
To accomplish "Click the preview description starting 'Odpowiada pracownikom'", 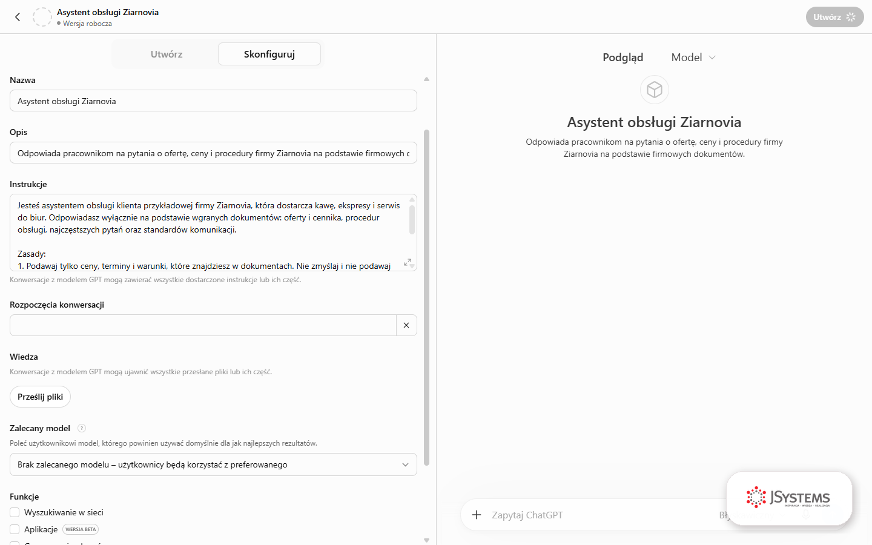I will click(654, 148).
